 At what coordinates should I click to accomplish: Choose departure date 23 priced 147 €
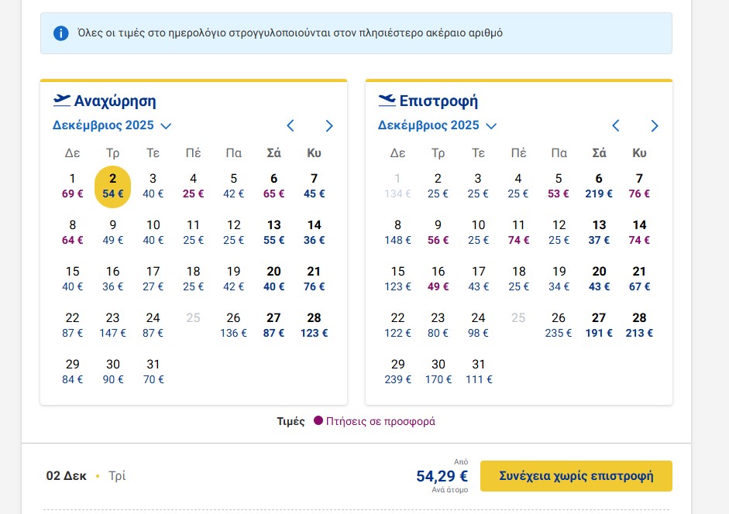[113, 325]
